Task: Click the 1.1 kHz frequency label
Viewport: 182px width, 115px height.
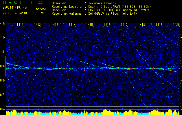Action: [x=3, y=37]
